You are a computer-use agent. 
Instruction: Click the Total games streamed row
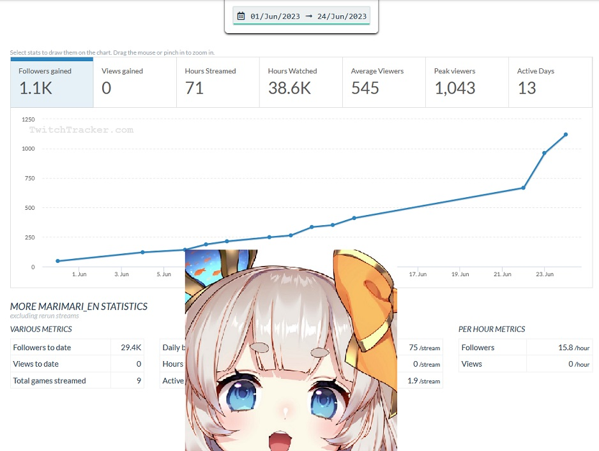click(77, 380)
